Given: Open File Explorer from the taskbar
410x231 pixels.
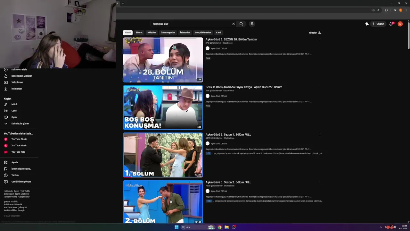Looking at the screenshot, I should click(226, 227).
